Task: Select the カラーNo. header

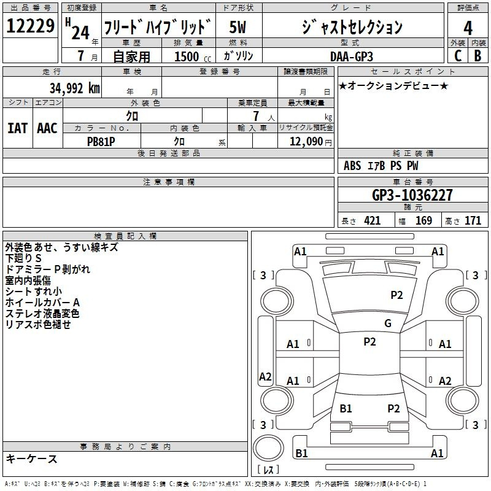Action: 102,128
